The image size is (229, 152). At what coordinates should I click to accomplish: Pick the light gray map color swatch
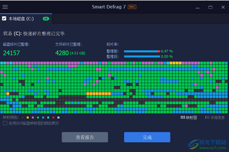click(58, 118)
